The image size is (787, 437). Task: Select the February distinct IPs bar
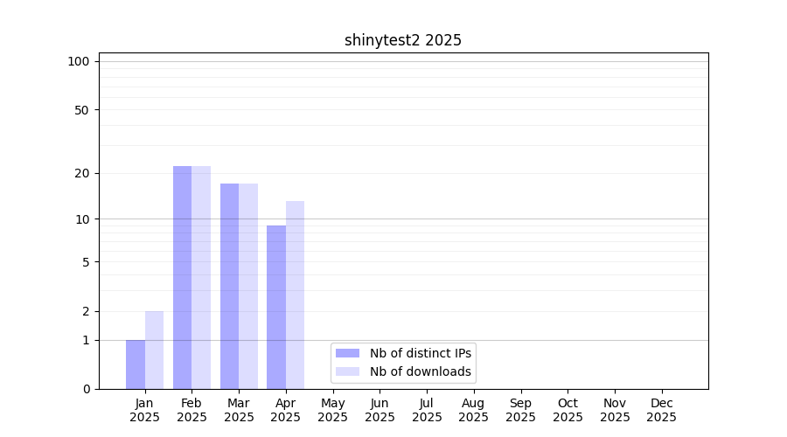click(182, 277)
